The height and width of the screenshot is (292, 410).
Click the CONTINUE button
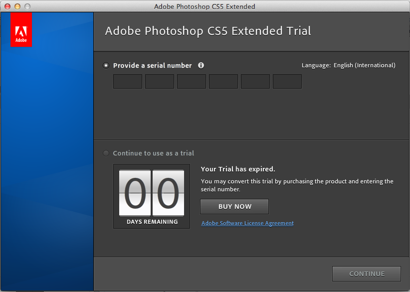point(367,274)
